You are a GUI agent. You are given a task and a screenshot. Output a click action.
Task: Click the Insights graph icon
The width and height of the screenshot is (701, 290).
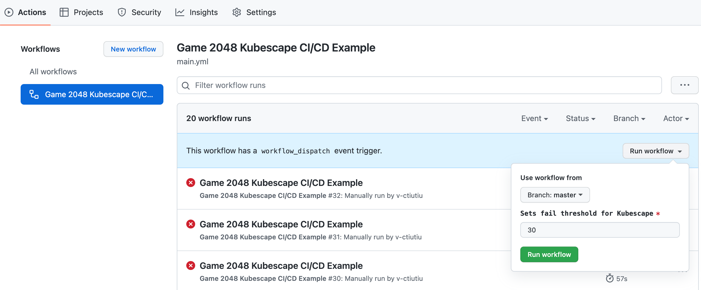click(180, 12)
